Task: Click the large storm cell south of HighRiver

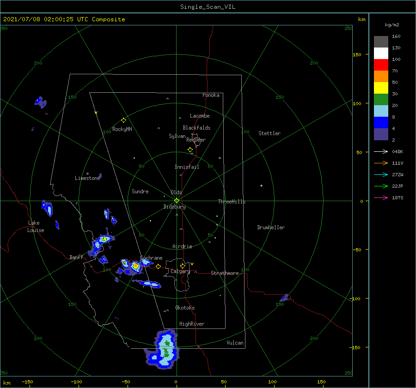Action: (x=163, y=350)
